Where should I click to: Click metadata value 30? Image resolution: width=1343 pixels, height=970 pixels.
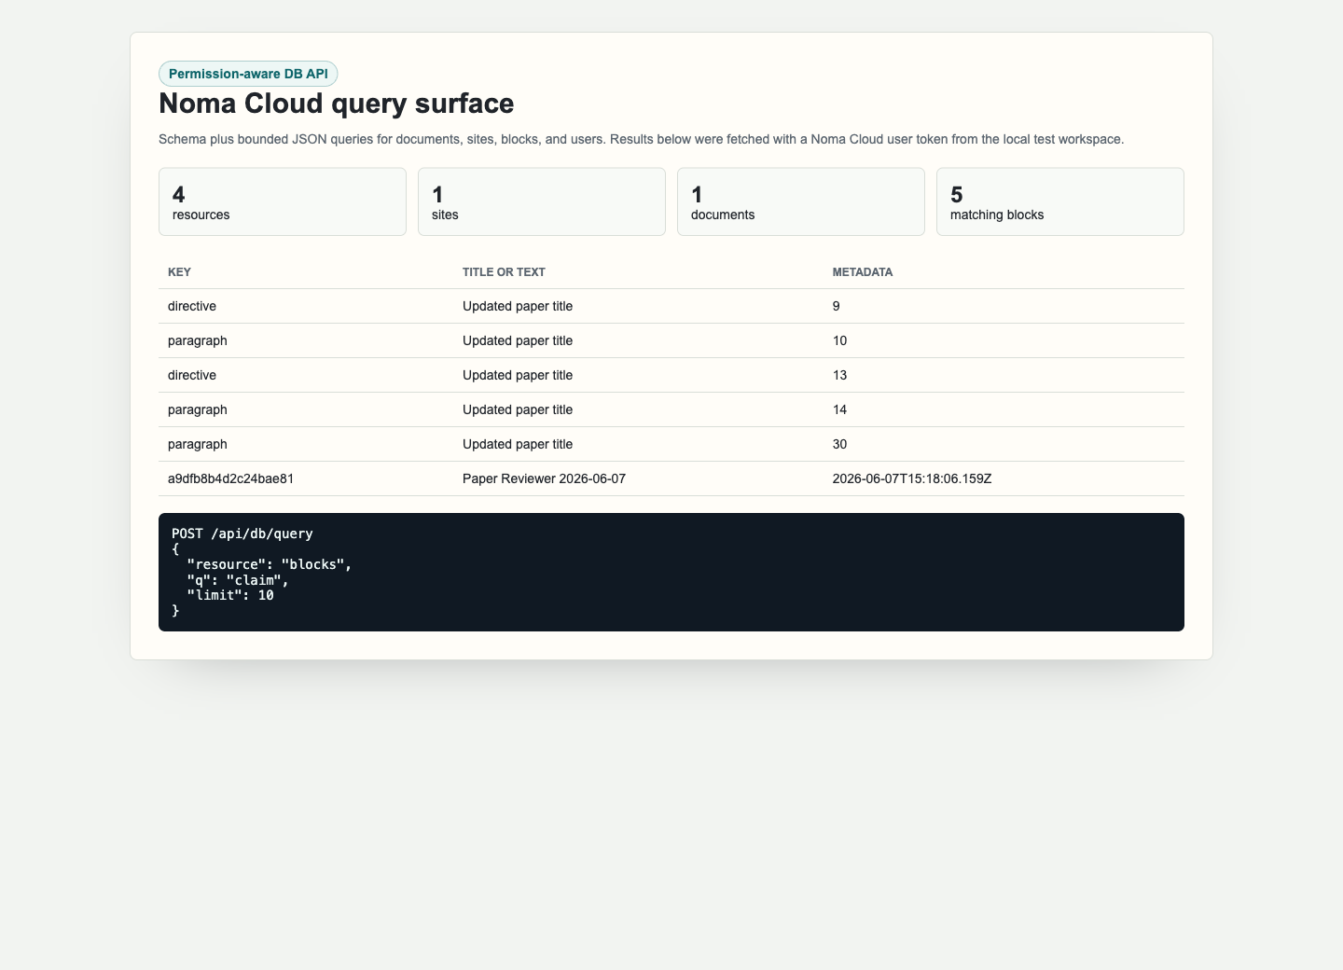tap(840, 444)
